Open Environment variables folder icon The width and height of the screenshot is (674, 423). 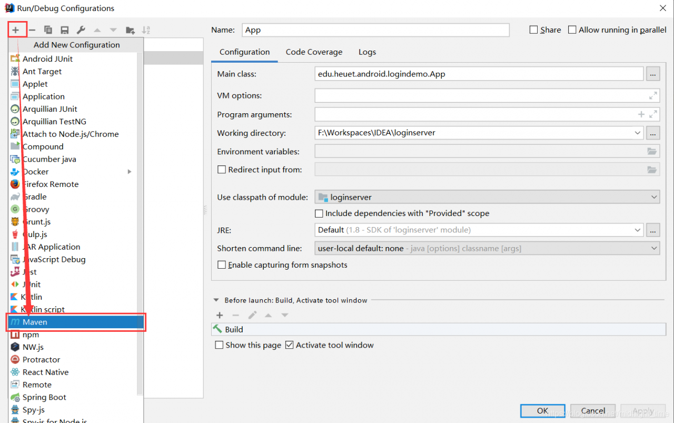click(652, 152)
